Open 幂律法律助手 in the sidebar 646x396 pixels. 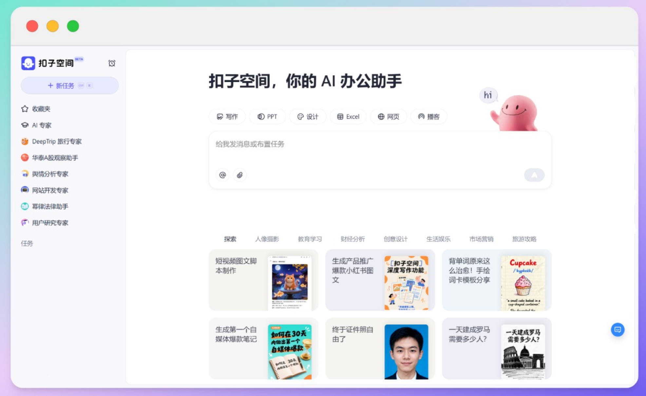(45, 207)
